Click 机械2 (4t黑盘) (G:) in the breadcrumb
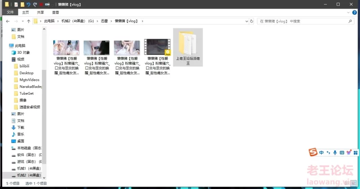The width and height of the screenshot is (360, 189). (x=77, y=21)
